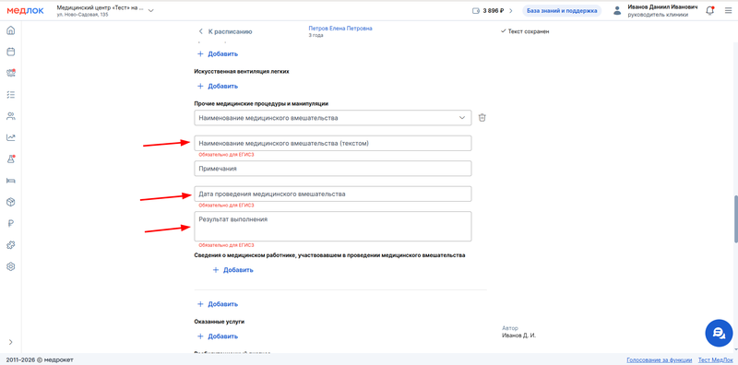
Task: Open База знаний и поддержка
Action: (562, 11)
